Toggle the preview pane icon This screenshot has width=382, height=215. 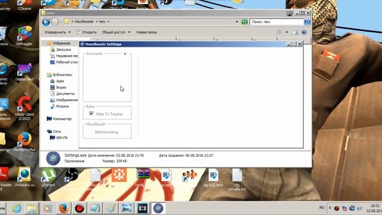tap(295, 32)
